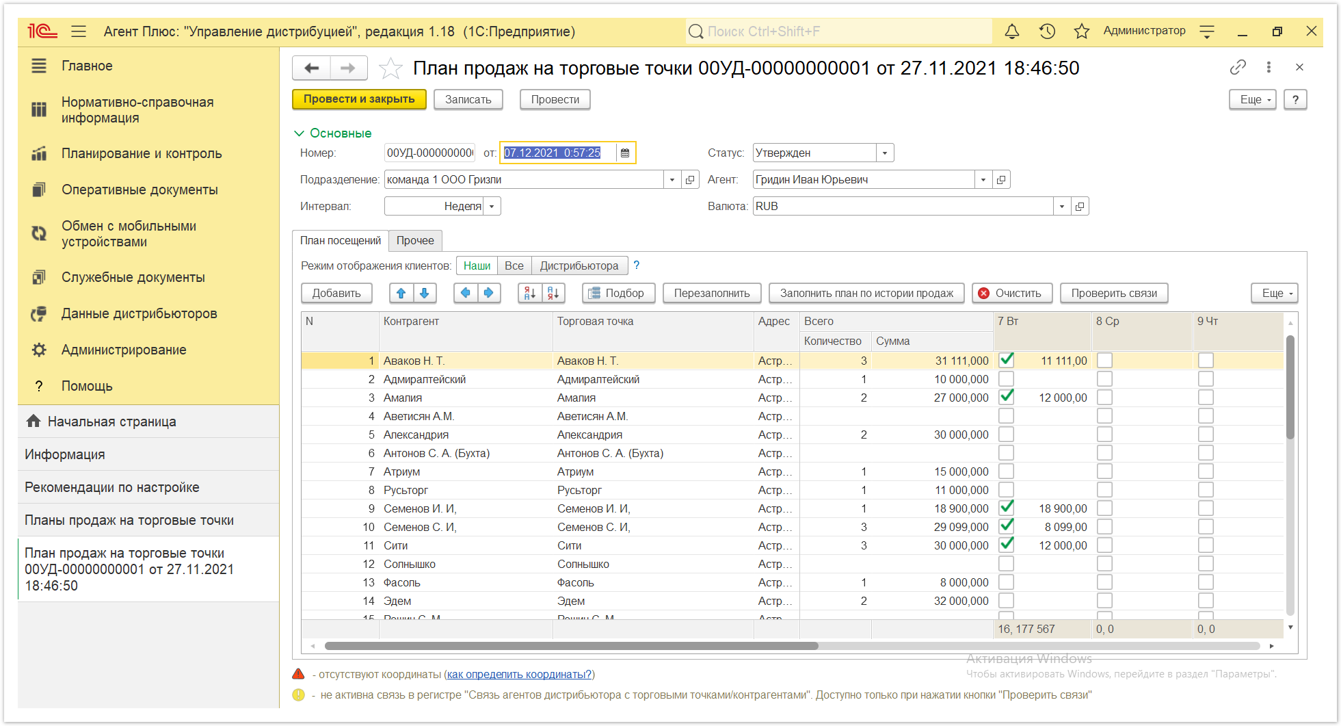Viewport: 1341px width, 726px height.
Task: Open table Еще menu
Action: click(1275, 293)
